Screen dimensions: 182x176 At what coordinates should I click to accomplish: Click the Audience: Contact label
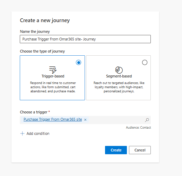[138, 128]
